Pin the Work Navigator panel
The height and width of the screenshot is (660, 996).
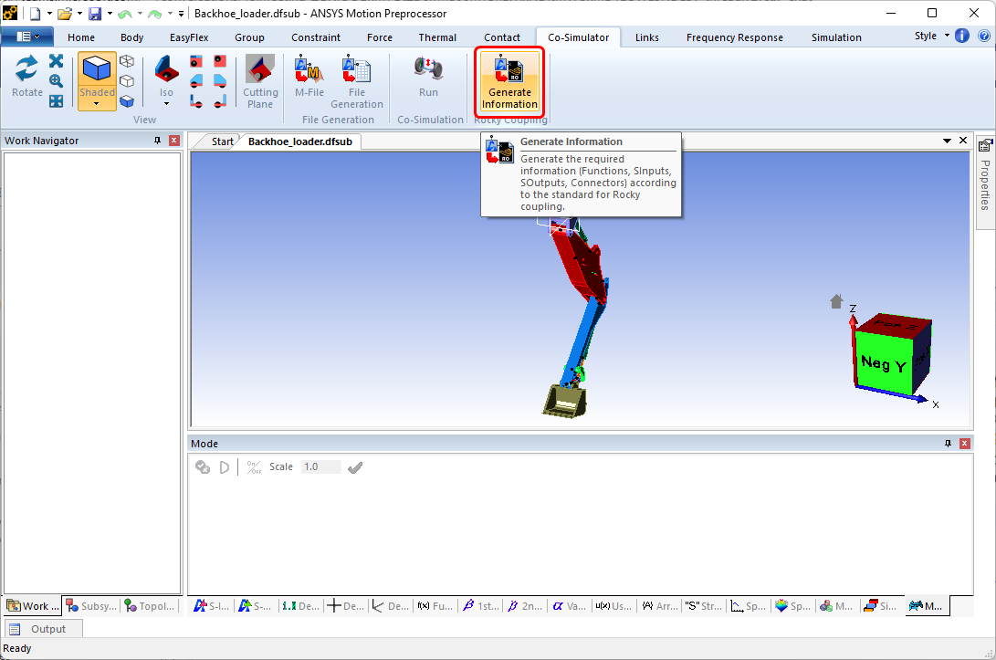point(157,141)
